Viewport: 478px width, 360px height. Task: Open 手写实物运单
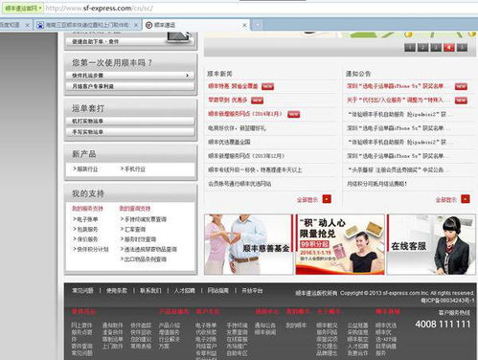pyautogui.click(x=130, y=132)
